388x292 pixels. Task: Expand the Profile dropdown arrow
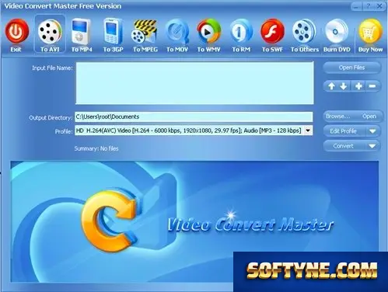[308, 130]
